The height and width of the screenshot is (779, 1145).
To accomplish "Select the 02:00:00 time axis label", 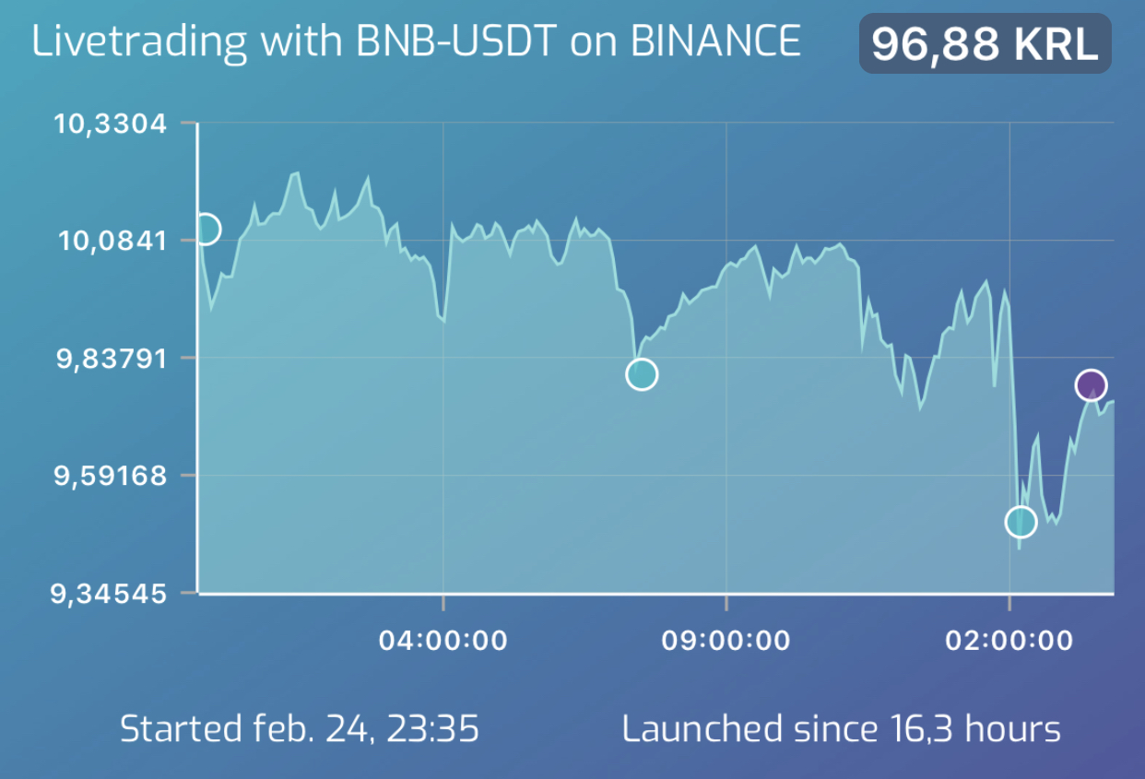I will click(1009, 640).
